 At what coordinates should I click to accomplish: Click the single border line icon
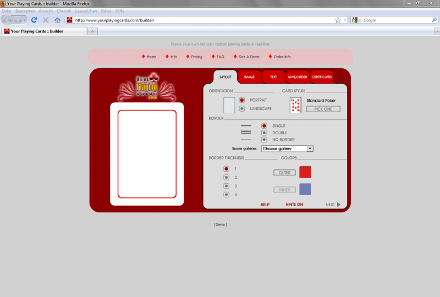(x=246, y=125)
